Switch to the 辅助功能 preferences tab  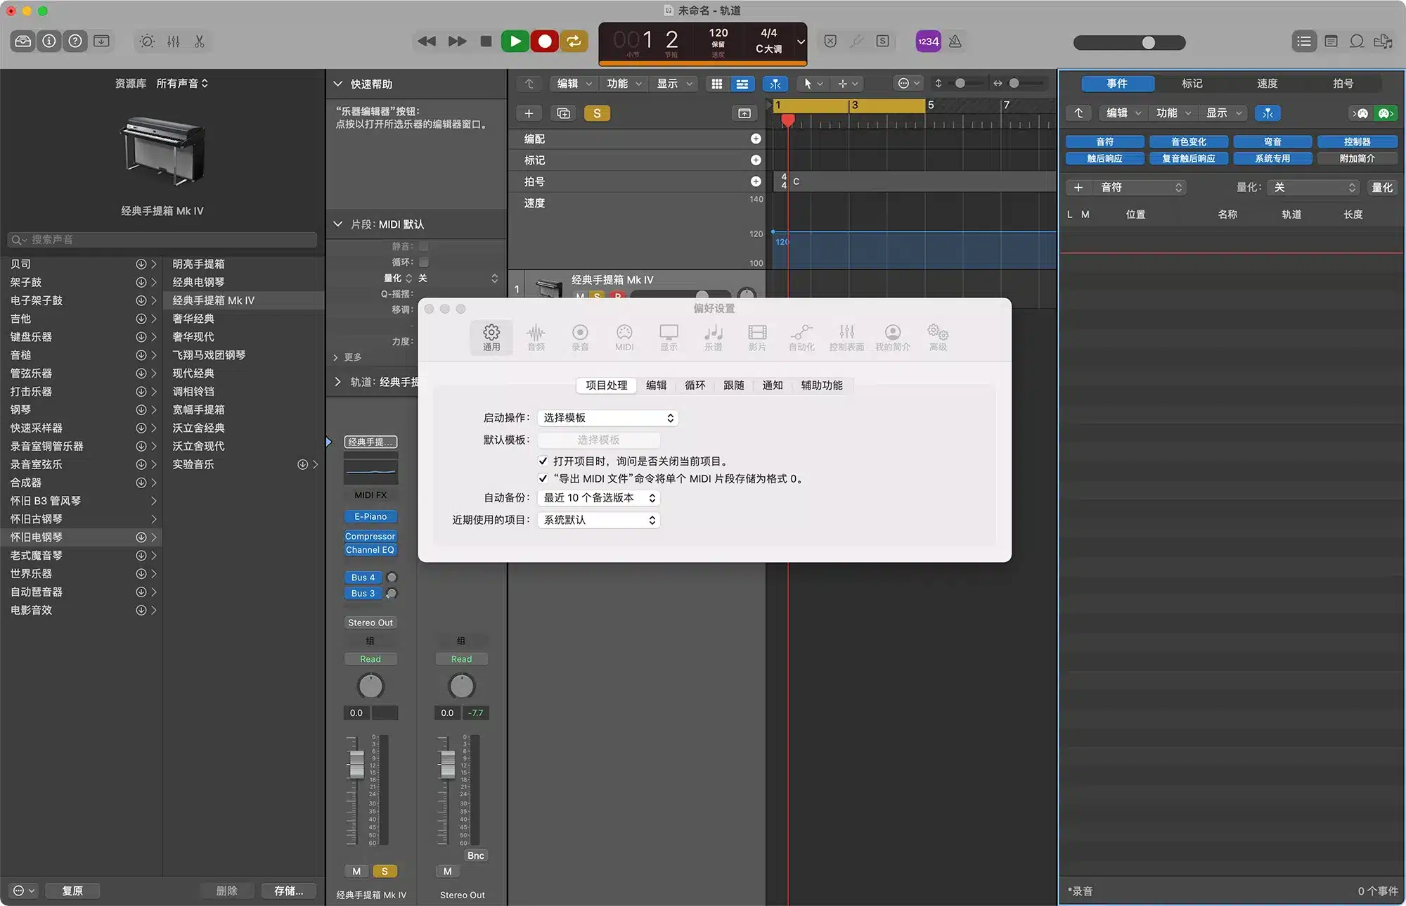coord(821,385)
